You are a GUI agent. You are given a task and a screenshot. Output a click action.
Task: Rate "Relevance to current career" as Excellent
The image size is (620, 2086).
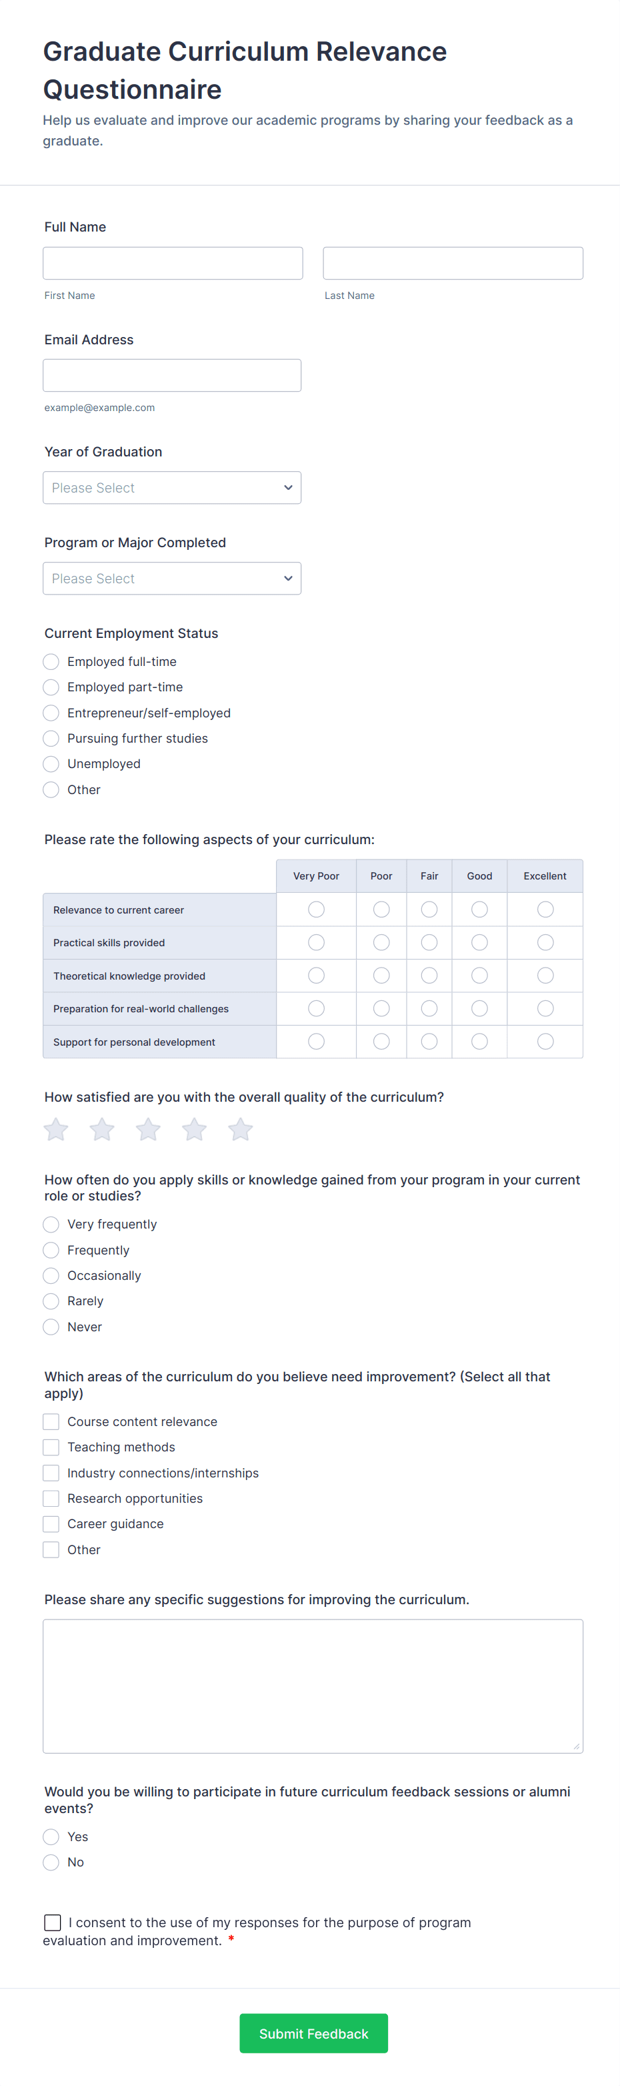pos(545,909)
